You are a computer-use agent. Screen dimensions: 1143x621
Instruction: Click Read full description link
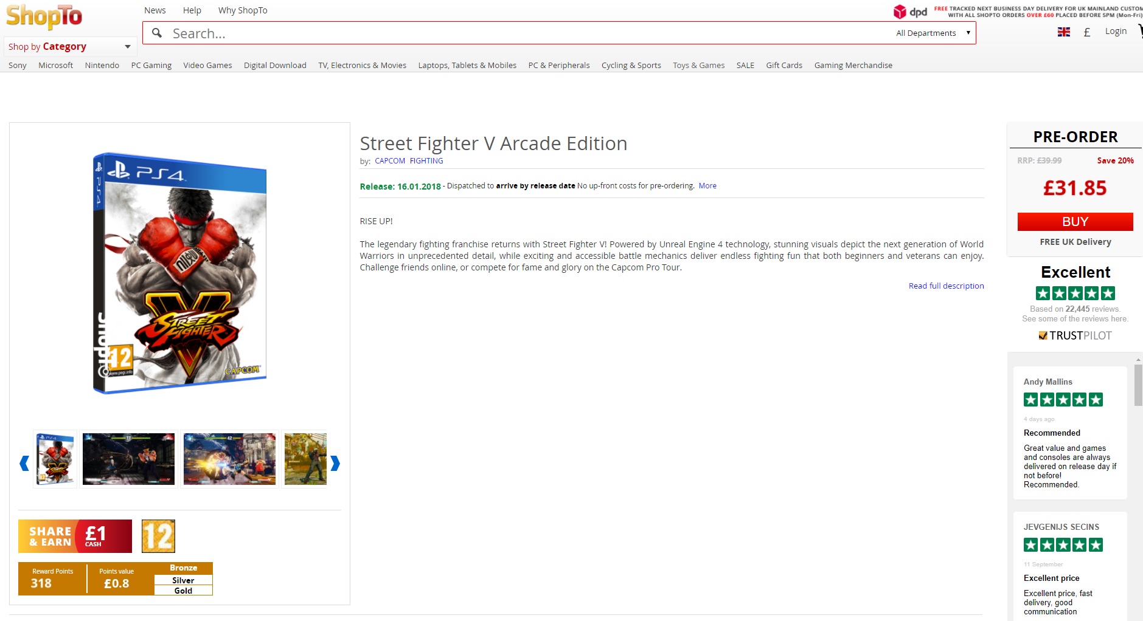coord(947,286)
